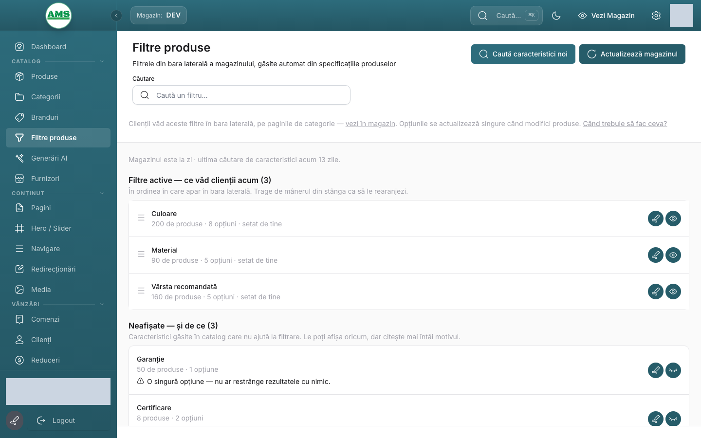Click the Neafișate — și de ce heading

click(x=173, y=326)
